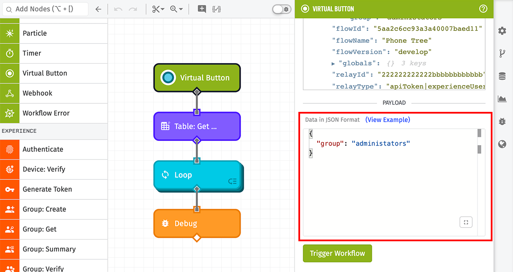Select the Particle node in palette
Viewport: 513px width, 272px height.
click(53, 33)
